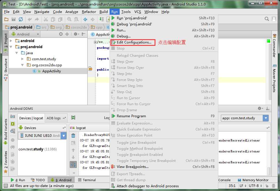Expand the com.test.study package
Screen dimensions: 280x191
[22, 59]
